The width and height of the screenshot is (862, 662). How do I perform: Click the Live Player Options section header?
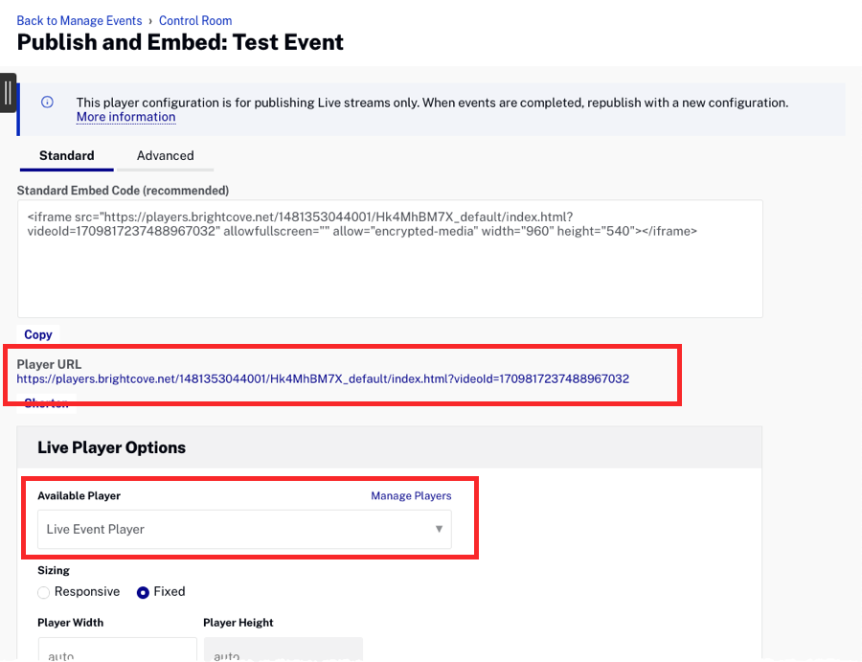click(111, 447)
